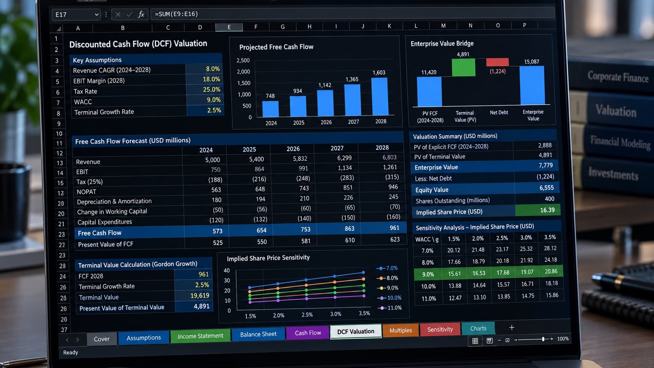Click the zoom out minus icon
654x368 pixels.
pyautogui.click(x=499, y=340)
